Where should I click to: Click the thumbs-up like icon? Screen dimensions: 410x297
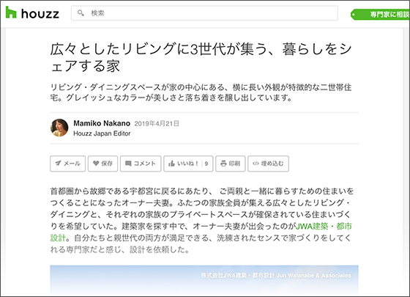click(171, 164)
